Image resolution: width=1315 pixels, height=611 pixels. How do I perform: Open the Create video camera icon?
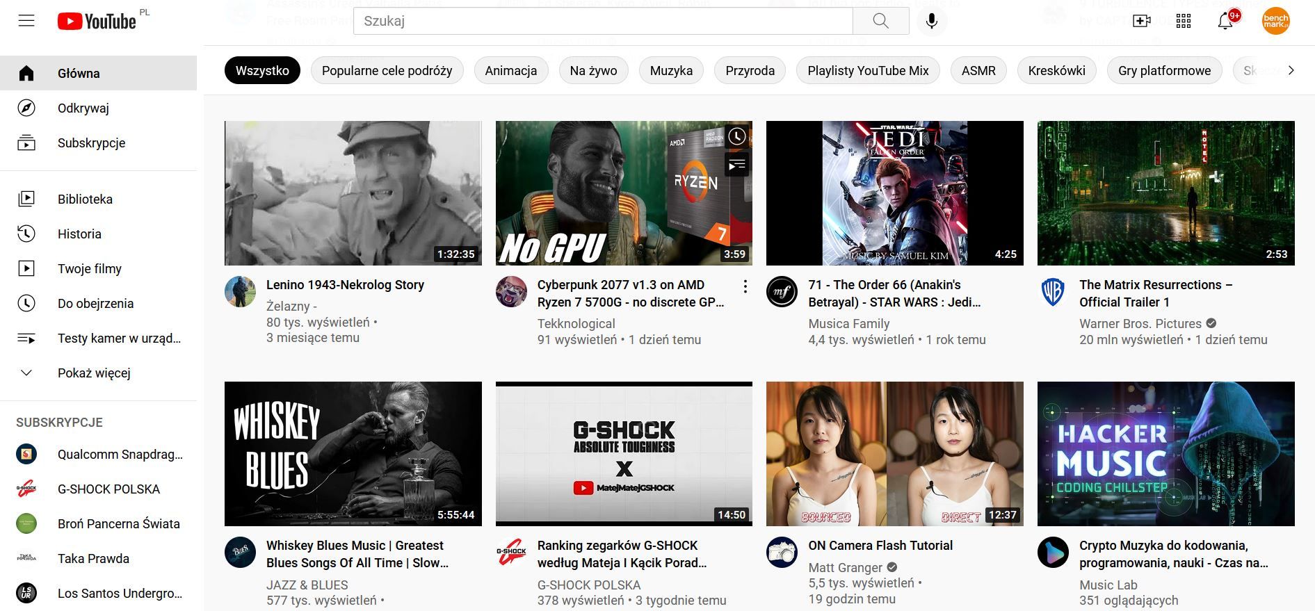click(x=1142, y=21)
